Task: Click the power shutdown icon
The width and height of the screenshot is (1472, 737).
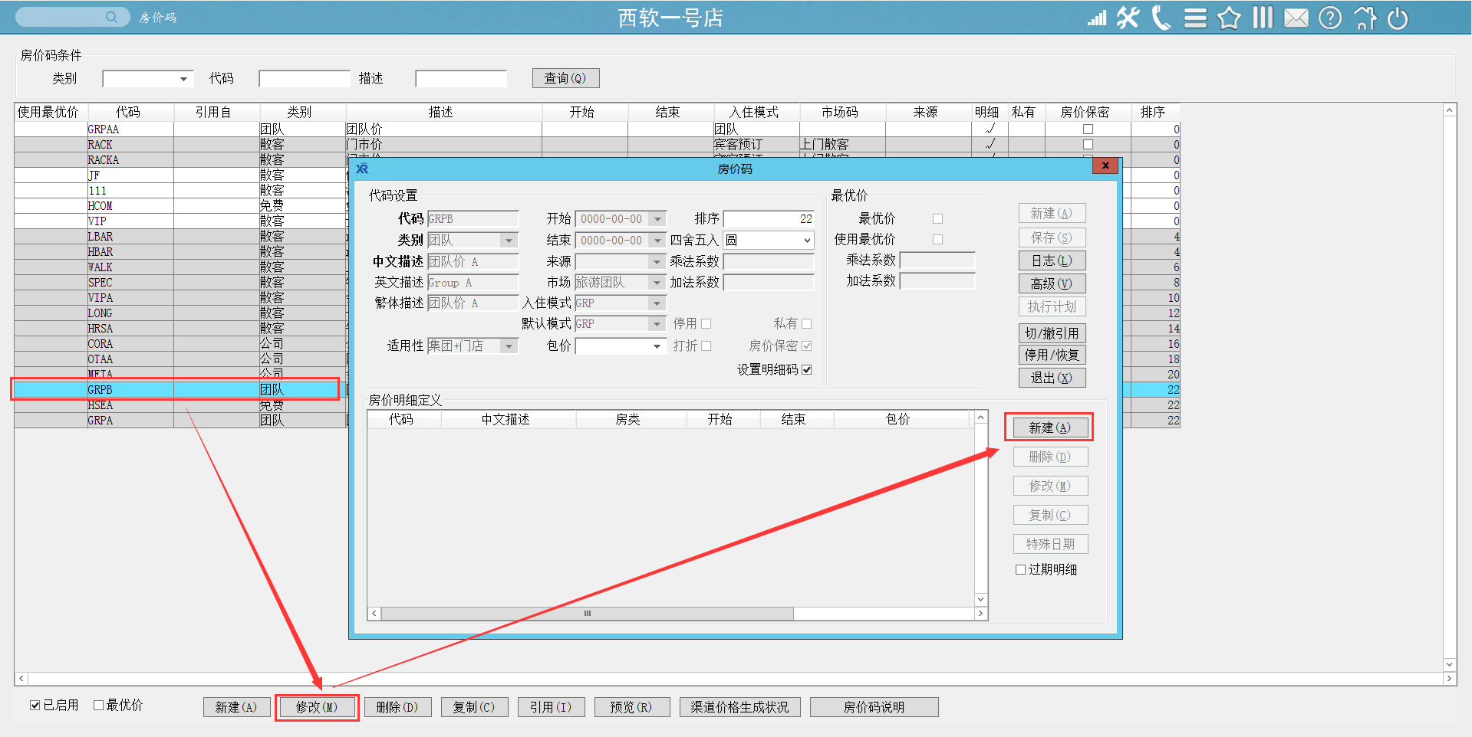Action: coord(1398,18)
